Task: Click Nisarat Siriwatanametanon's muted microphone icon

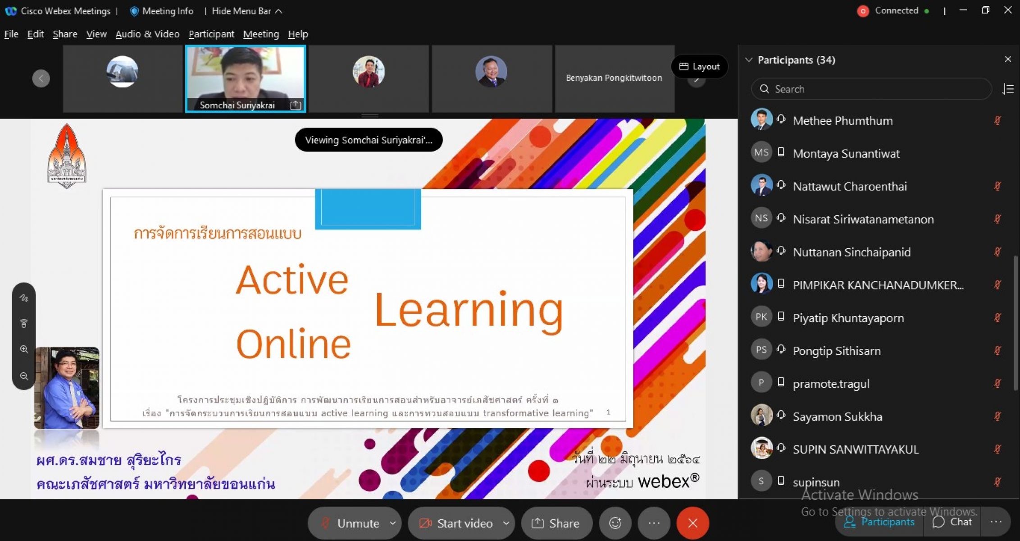Action: point(997,219)
